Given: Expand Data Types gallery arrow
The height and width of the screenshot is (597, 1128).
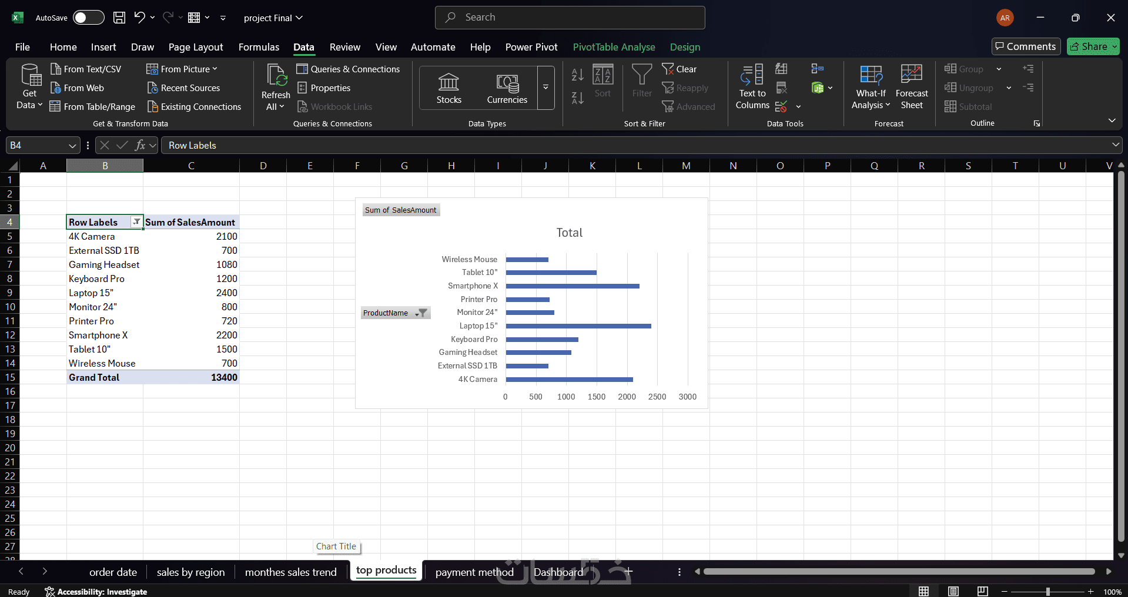Looking at the screenshot, I should tap(545, 88).
